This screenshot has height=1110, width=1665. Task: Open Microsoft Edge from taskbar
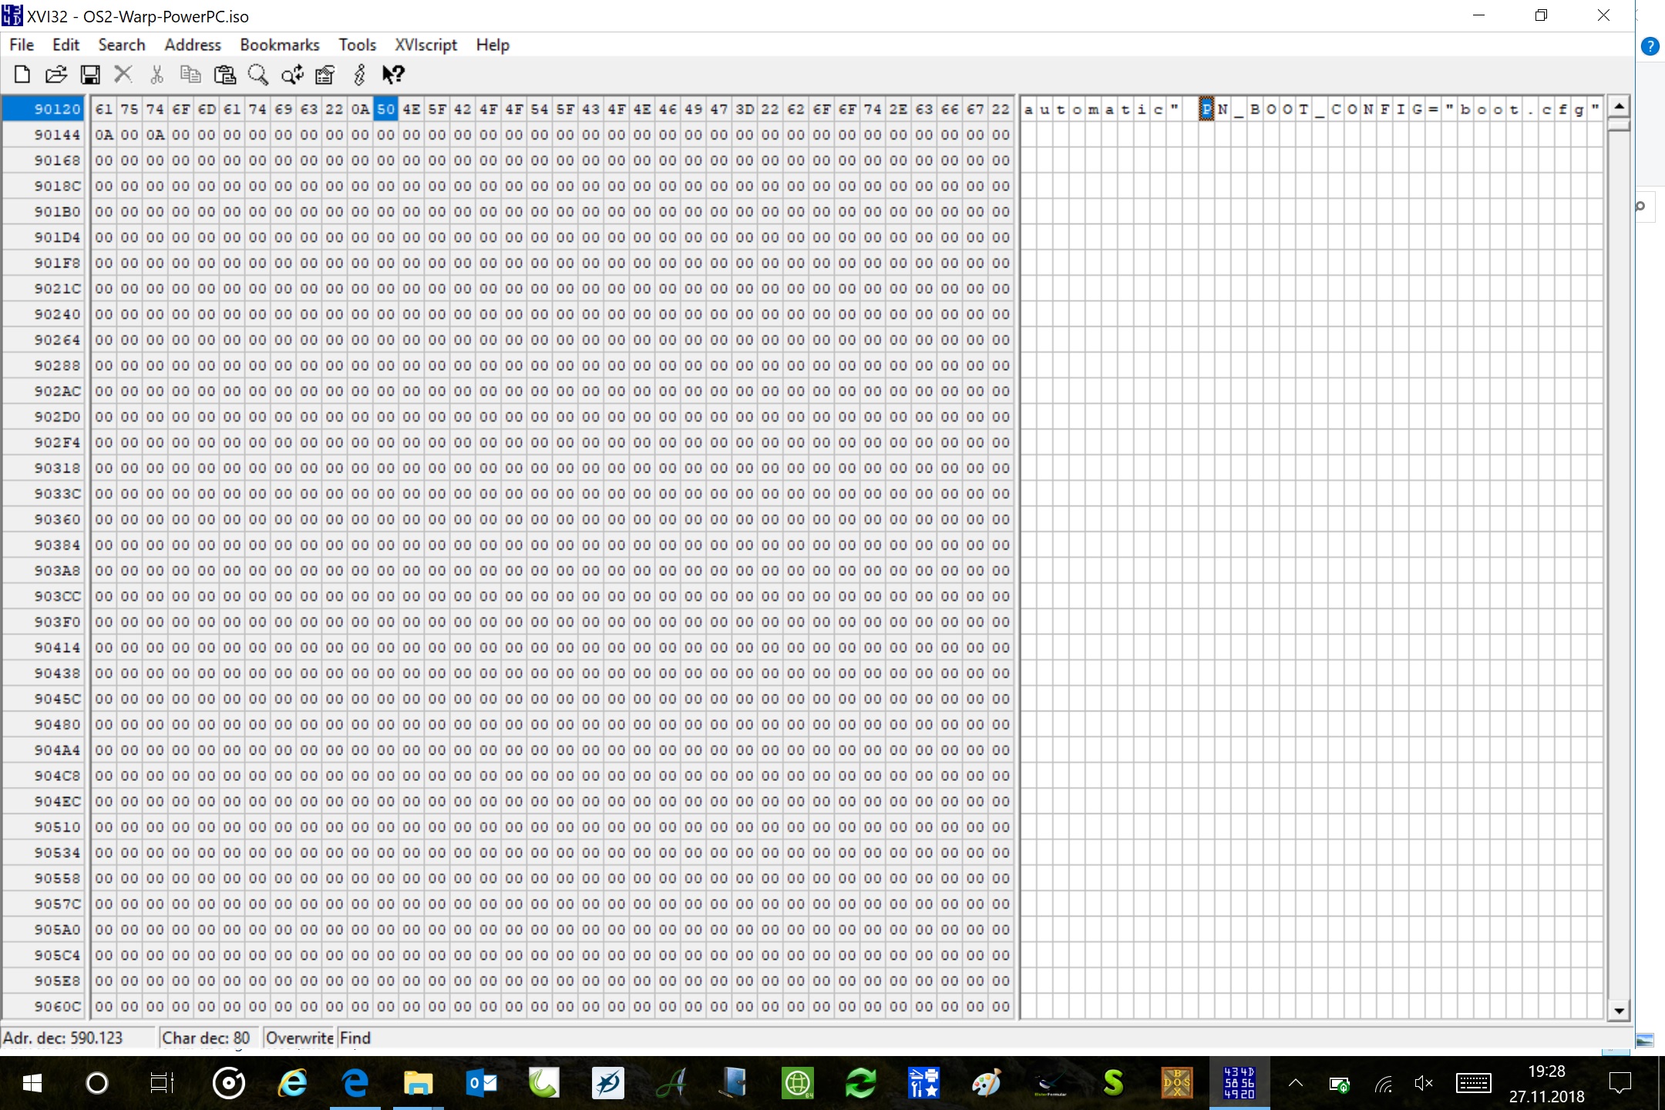[355, 1083]
